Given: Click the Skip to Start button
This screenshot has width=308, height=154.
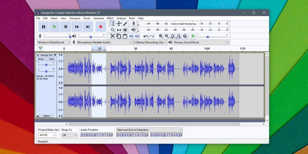Looking at the screenshot, I should (77, 27).
